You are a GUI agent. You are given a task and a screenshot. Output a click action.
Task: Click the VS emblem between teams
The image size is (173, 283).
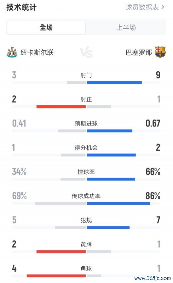pos(86,53)
